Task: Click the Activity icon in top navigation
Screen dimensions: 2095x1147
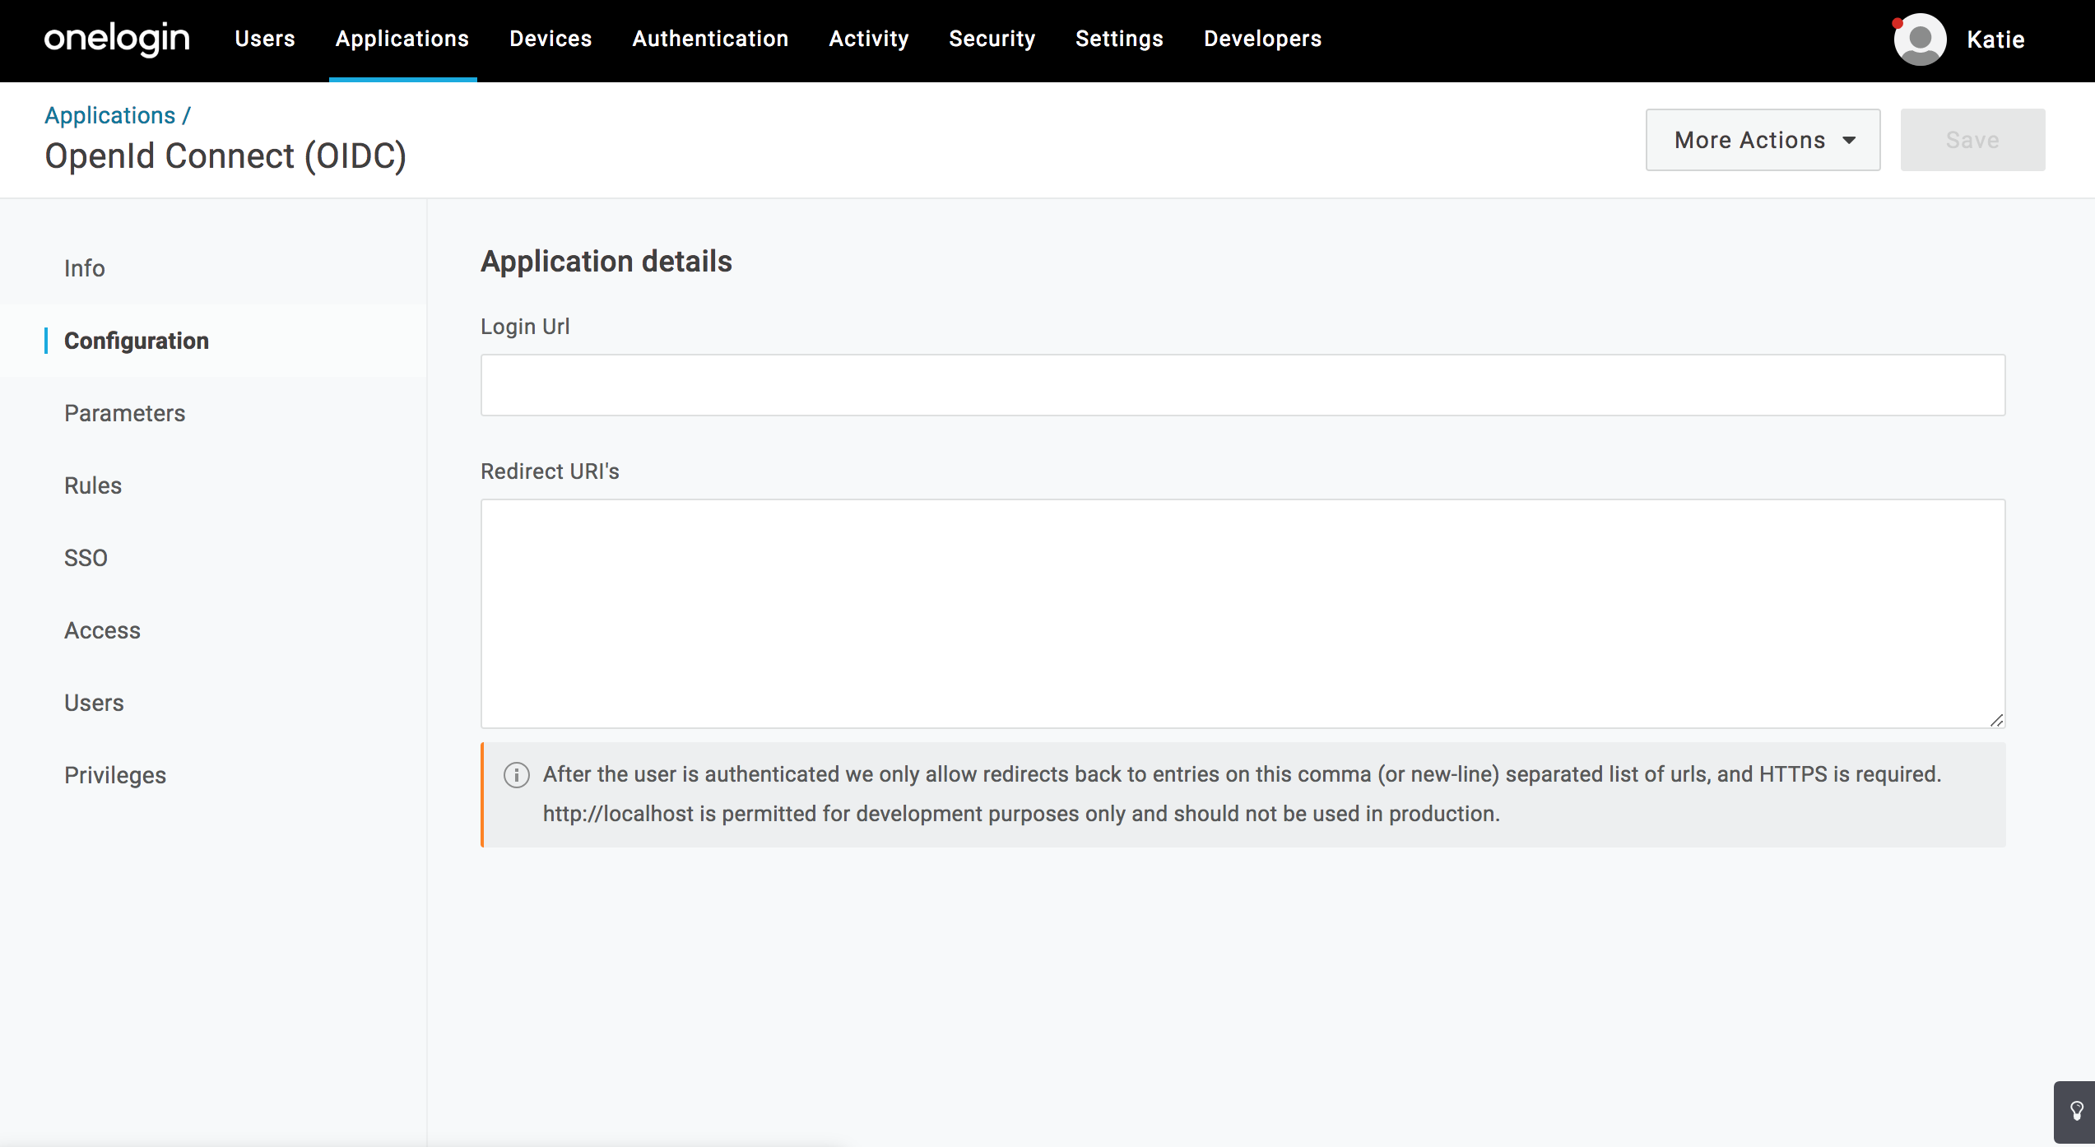Action: coord(869,38)
